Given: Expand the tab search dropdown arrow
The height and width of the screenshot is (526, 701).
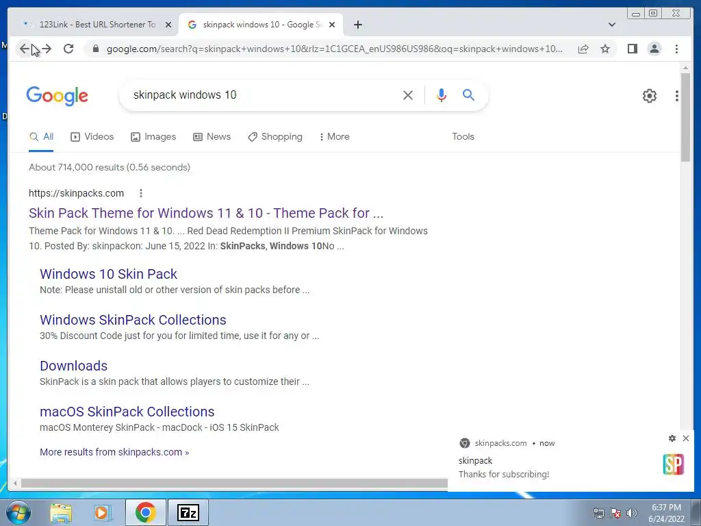Looking at the screenshot, I should click(x=612, y=25).
